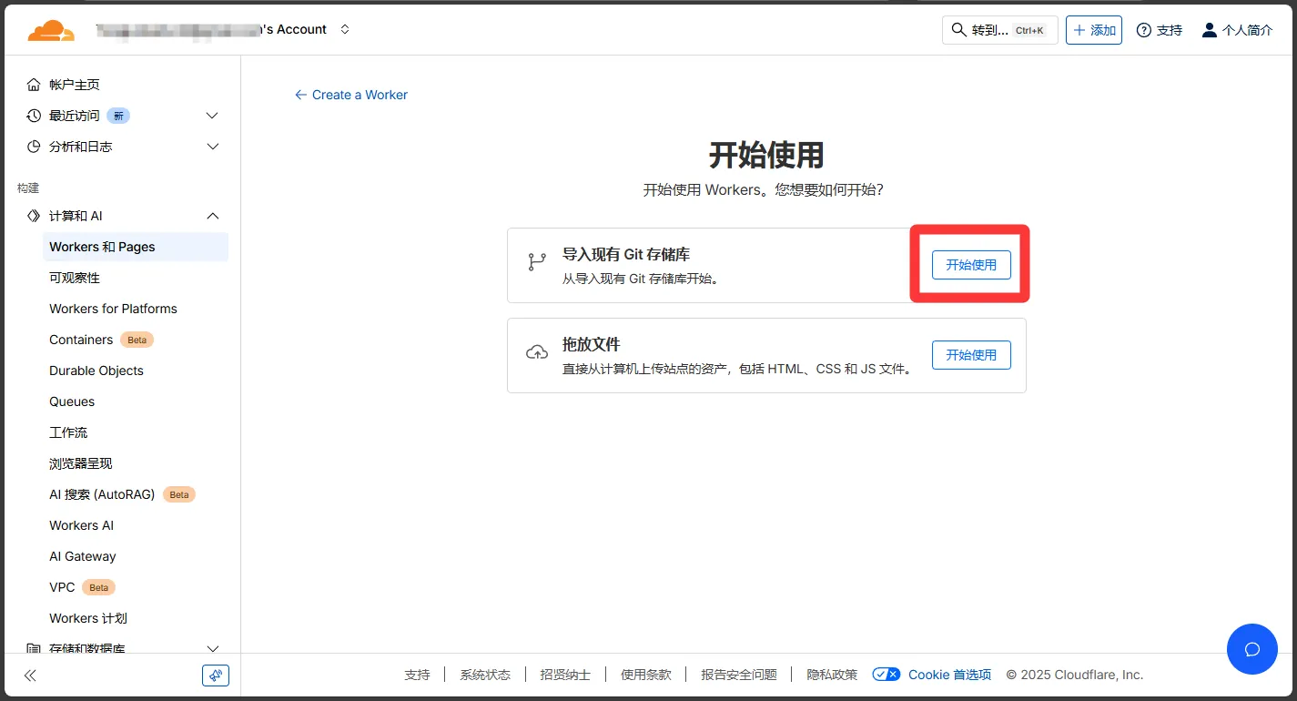Click the feedback megaphone icon button

coord(216,676)
